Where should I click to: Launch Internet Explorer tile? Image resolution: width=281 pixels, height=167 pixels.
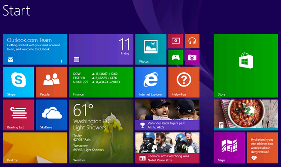coord(151,82)
